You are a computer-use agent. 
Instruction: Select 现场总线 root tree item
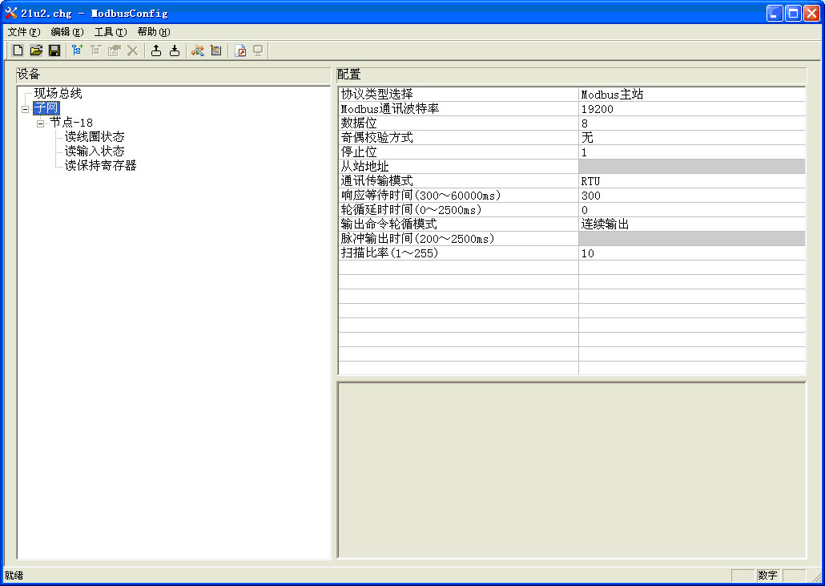58,94
